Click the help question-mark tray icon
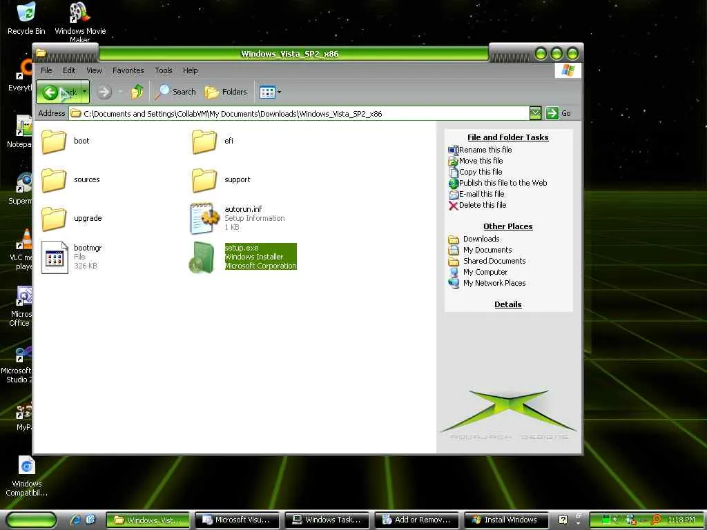The width and height of the screenshot is (707, 530). [563, 520]
